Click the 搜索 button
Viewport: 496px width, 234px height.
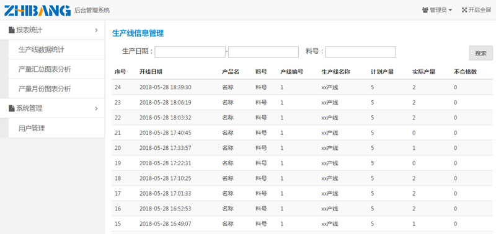pyautogui.click(x=480, y=53)
